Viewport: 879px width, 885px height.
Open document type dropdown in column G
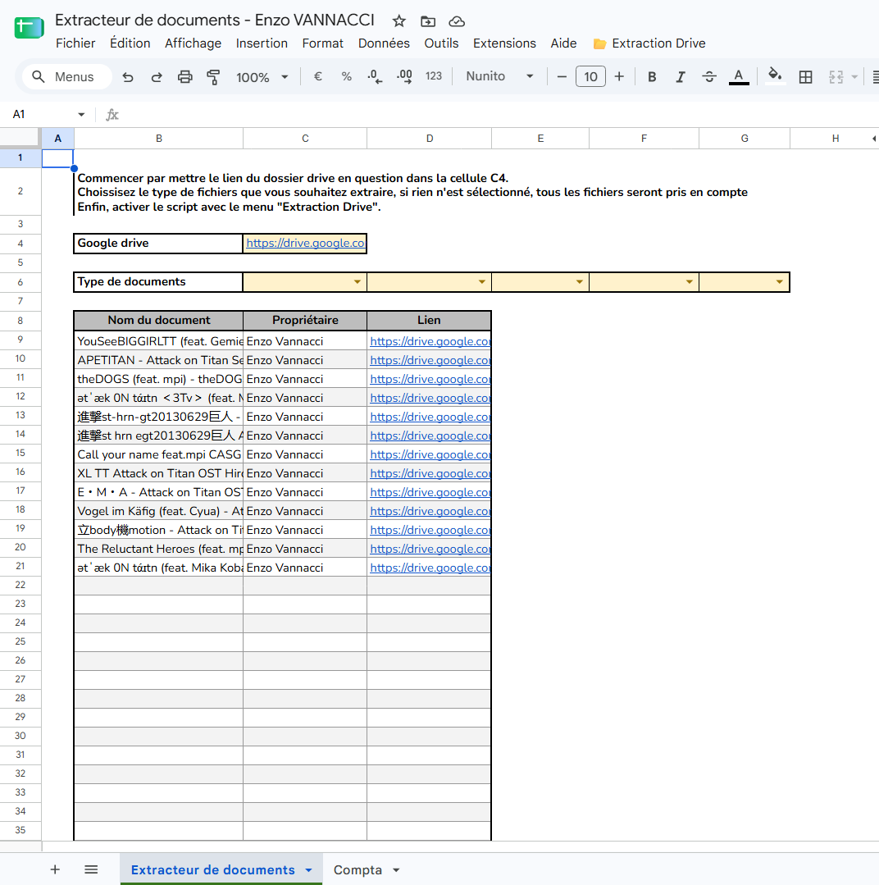[x=779, y=281]
